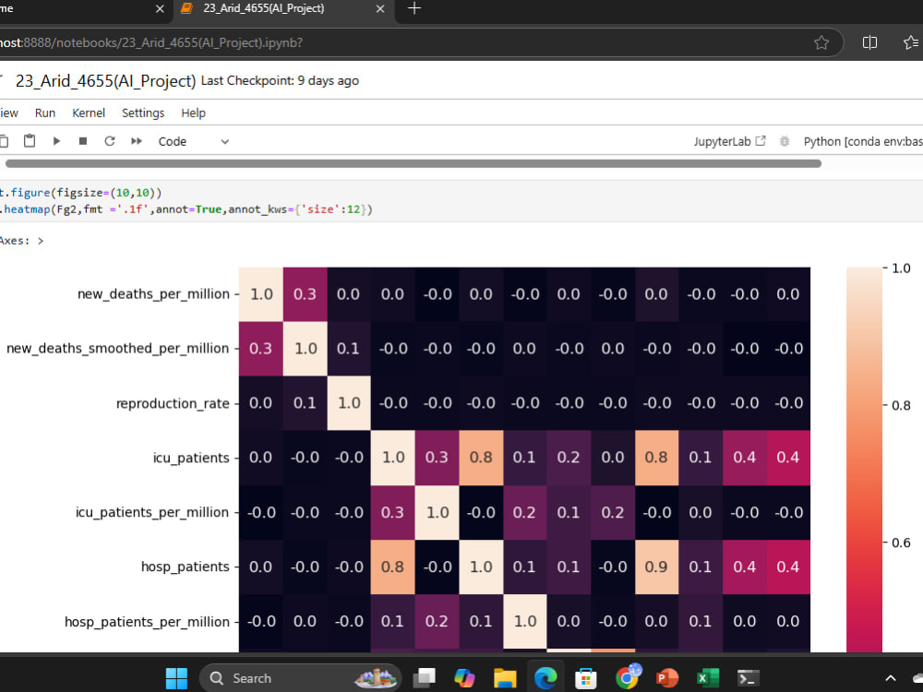Open the cell type Code dropdown

(193, 141)
